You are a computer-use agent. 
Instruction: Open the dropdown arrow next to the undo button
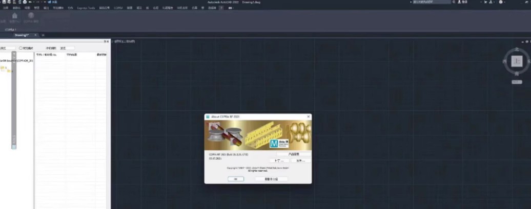pos(34,2)
